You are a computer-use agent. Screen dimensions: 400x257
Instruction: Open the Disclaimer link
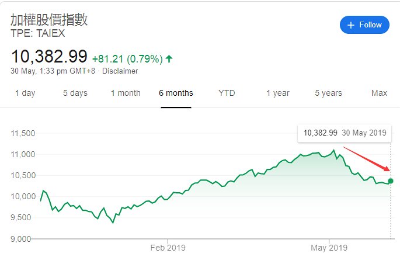click(120, 71)
